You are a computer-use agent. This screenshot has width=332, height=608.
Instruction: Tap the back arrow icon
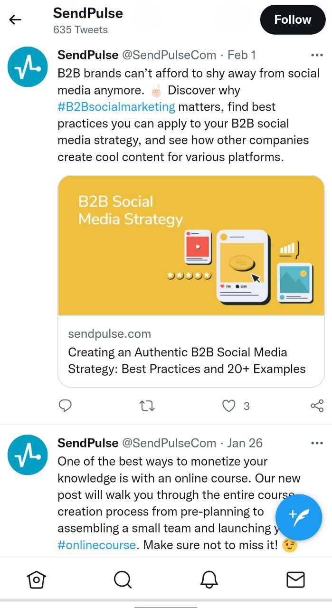pos(15,19)
